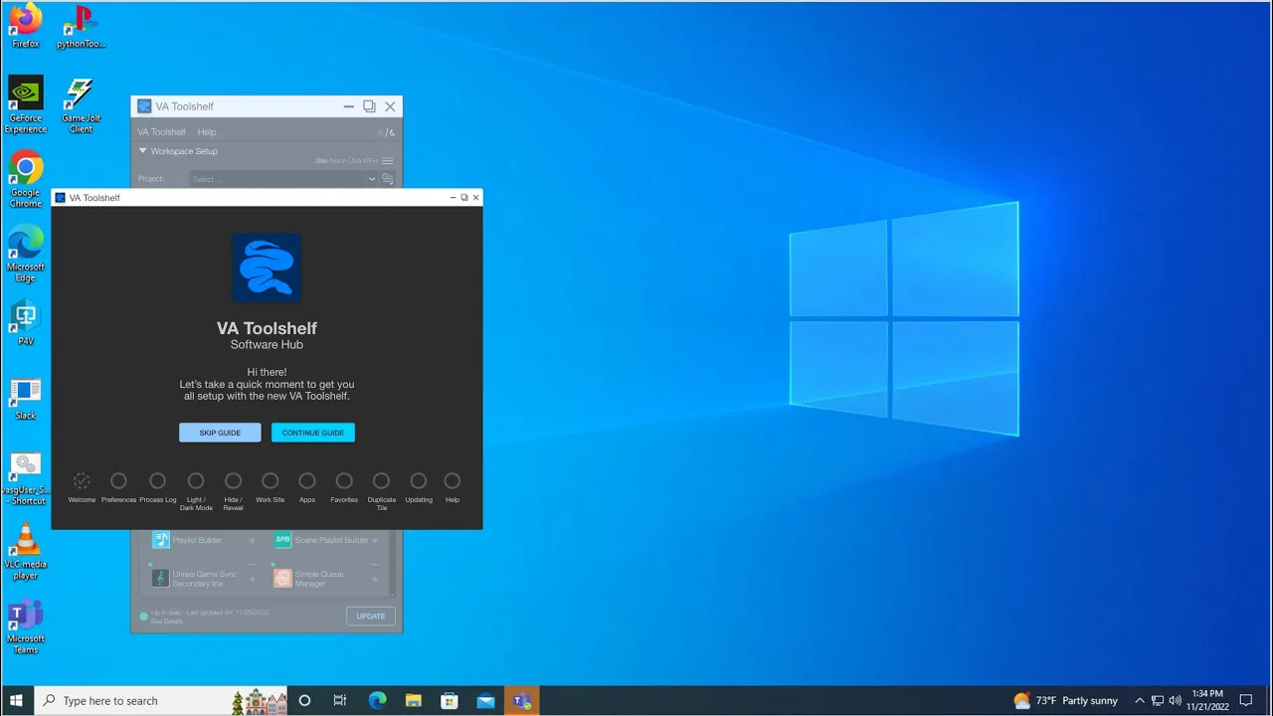The width and height of the screenshot is (1273, 716).
Task: Select the Apps step circle
Action: point(307,481)
